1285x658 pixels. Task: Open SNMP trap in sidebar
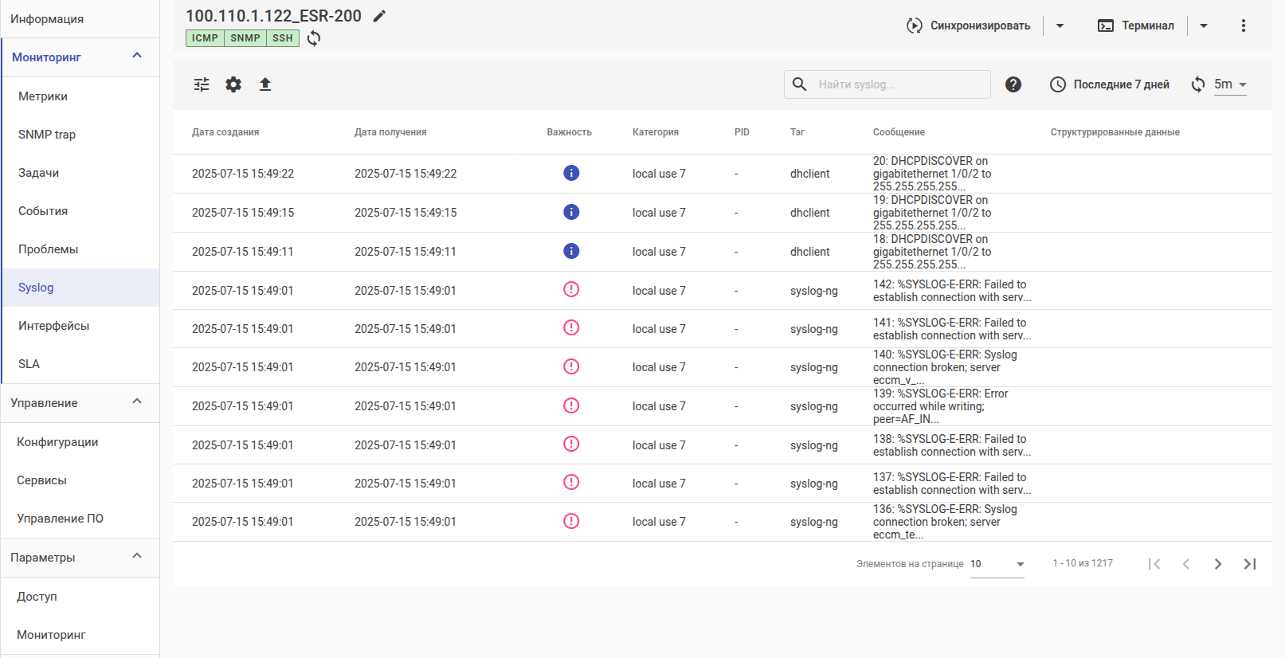(47, 135)
